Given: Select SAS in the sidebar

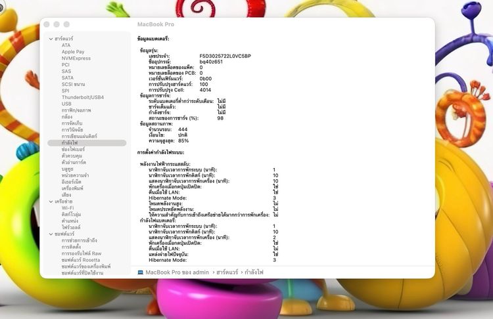Looking at the screenshot, I should pos(66,72).
